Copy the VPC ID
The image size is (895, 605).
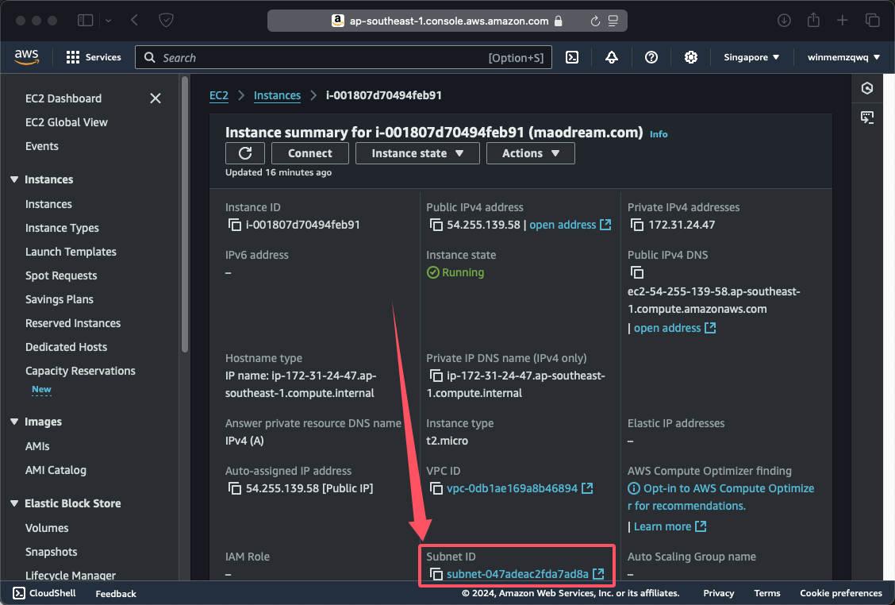click(436, 488)
